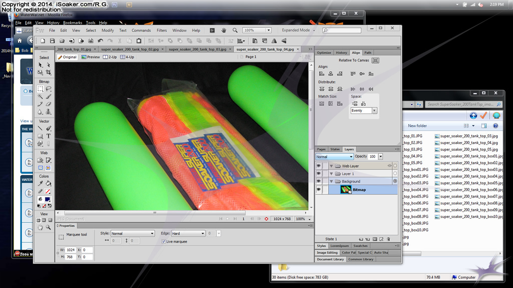Viewport: 513px width, 288px height.
Task: Pick the Rectangle vector tool
Action: [41, 136]
